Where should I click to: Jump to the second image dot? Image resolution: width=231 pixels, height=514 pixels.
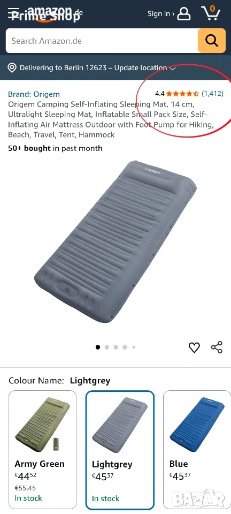(x=106, y=347)
